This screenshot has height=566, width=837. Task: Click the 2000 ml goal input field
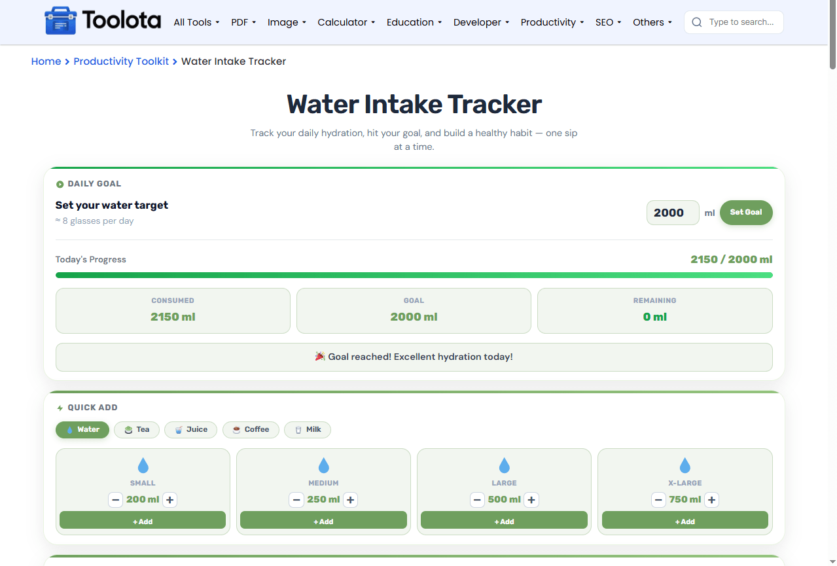click(x=673, y=213)
